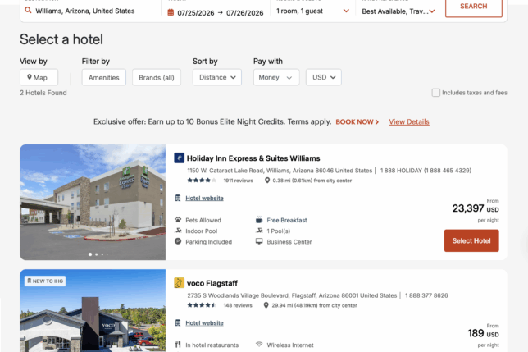
Task: Open the Amenities filter
Action: click(x=103, y=77)
